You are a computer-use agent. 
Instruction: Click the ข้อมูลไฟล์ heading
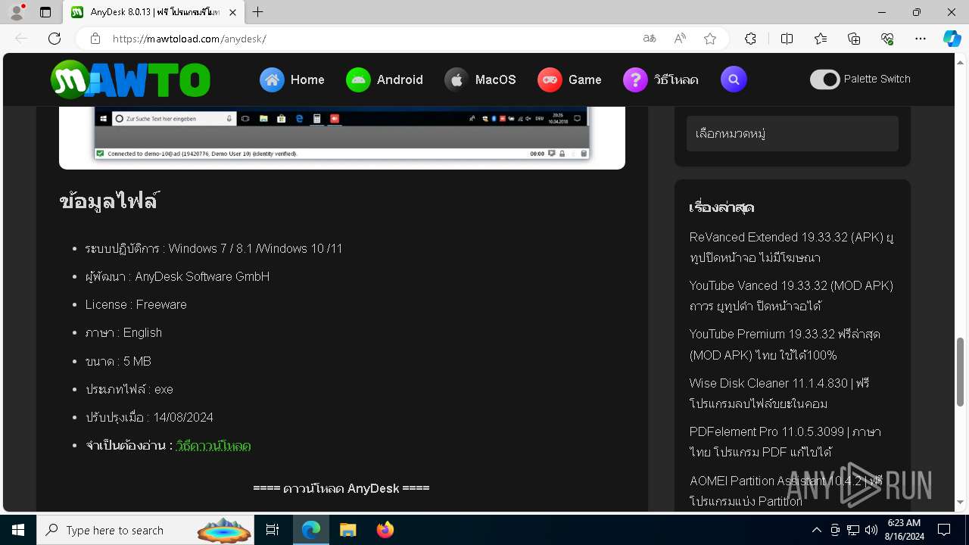click(x=109, y=201)
